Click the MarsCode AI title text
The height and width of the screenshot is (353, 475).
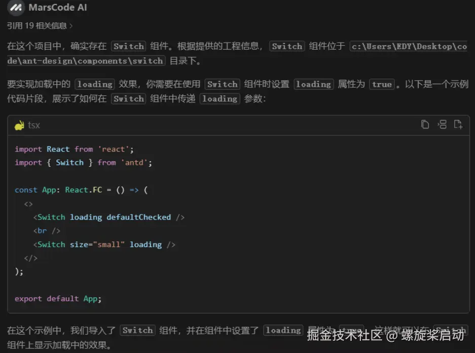pyautogui.click(x=58, y=7)
